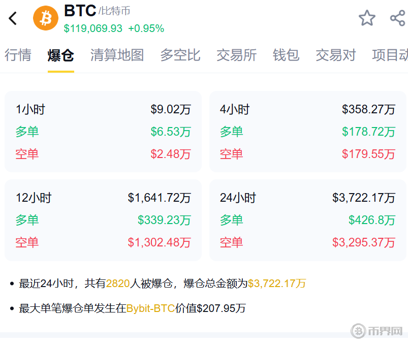Viewport: 408px width, 345px height.
Task: Click the orange Bitcoin logo icon
Action: 46,18
